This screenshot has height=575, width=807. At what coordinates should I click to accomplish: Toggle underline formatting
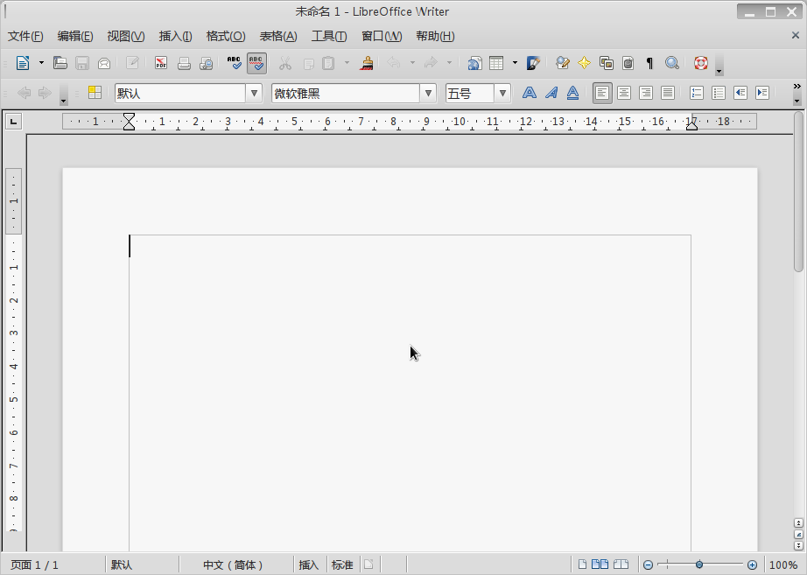(572, 93)
